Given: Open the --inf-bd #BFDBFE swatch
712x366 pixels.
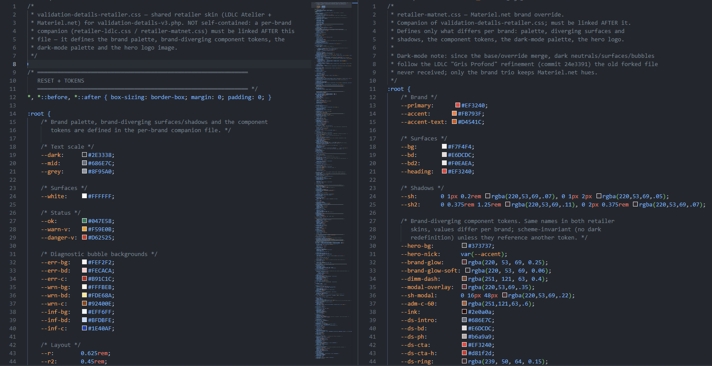Looking at the screenshot, I should [84, 320].
